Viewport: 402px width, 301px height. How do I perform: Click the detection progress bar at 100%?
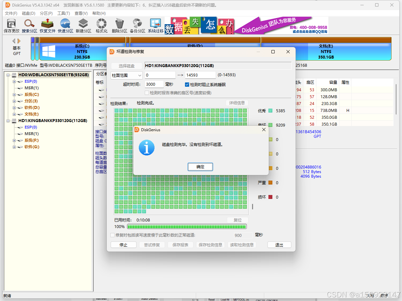[x=187, y=226]
